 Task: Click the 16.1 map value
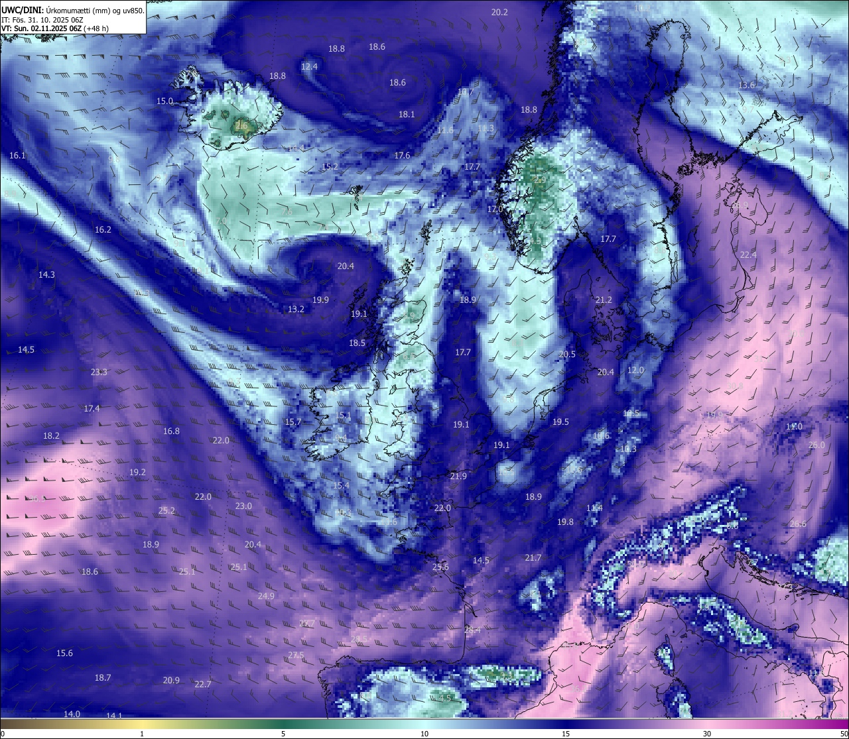[x=17, y=156]
